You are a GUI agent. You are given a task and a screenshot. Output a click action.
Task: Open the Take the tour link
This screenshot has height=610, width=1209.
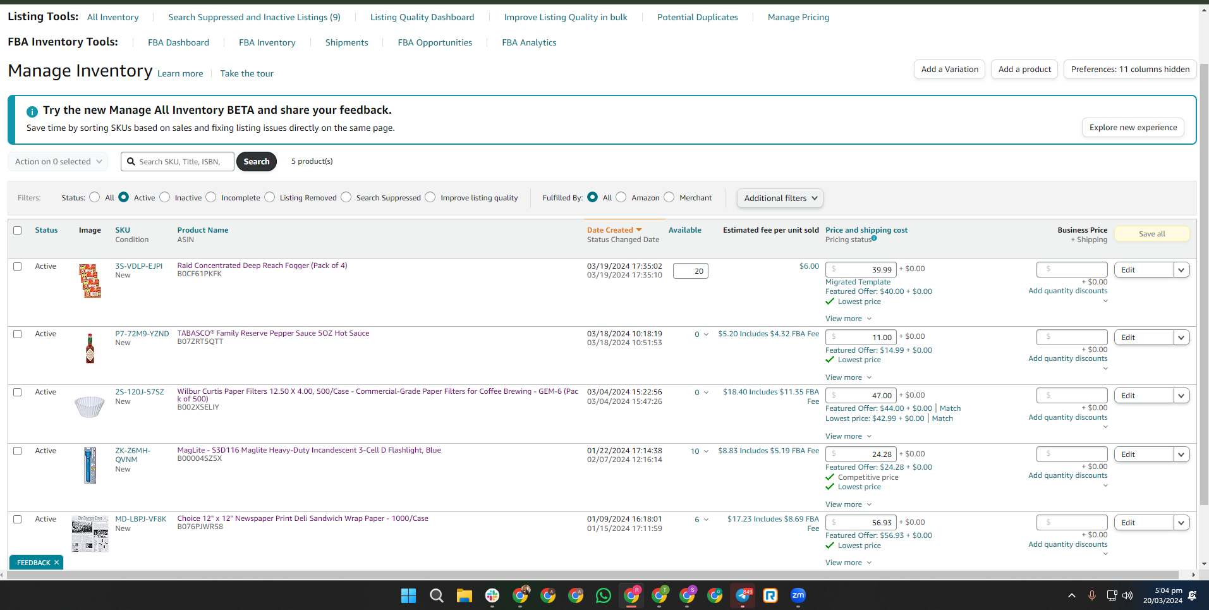246,73
